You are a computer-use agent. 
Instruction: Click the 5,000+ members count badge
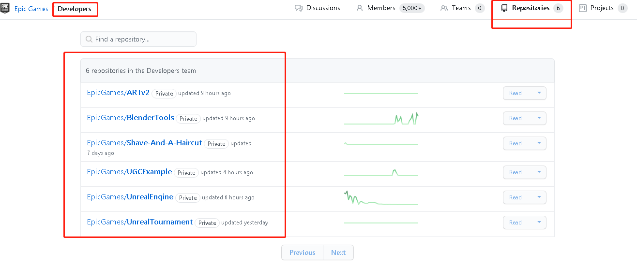tap(412, 8)
